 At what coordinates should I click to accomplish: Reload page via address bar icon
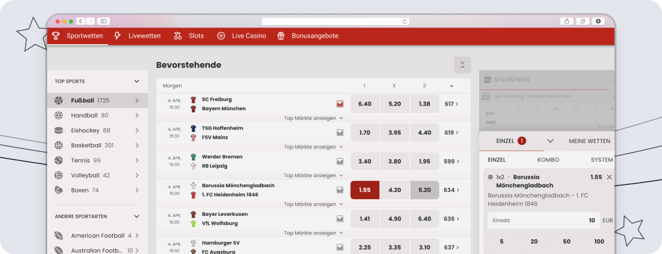tap(404, 21)
